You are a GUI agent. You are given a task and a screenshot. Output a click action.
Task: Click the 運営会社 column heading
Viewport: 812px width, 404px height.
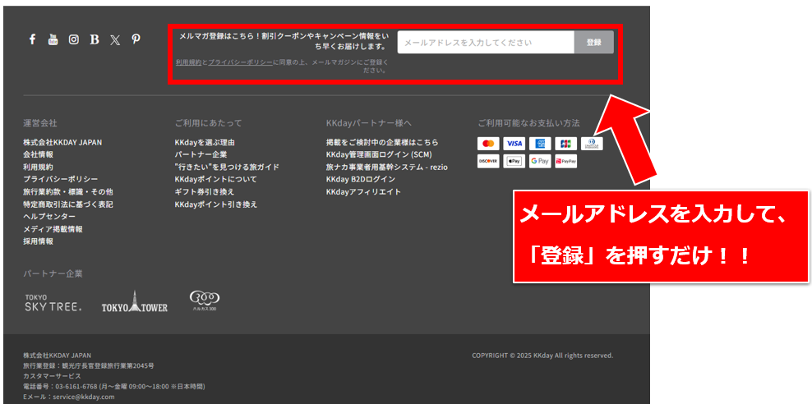point(40,123)
